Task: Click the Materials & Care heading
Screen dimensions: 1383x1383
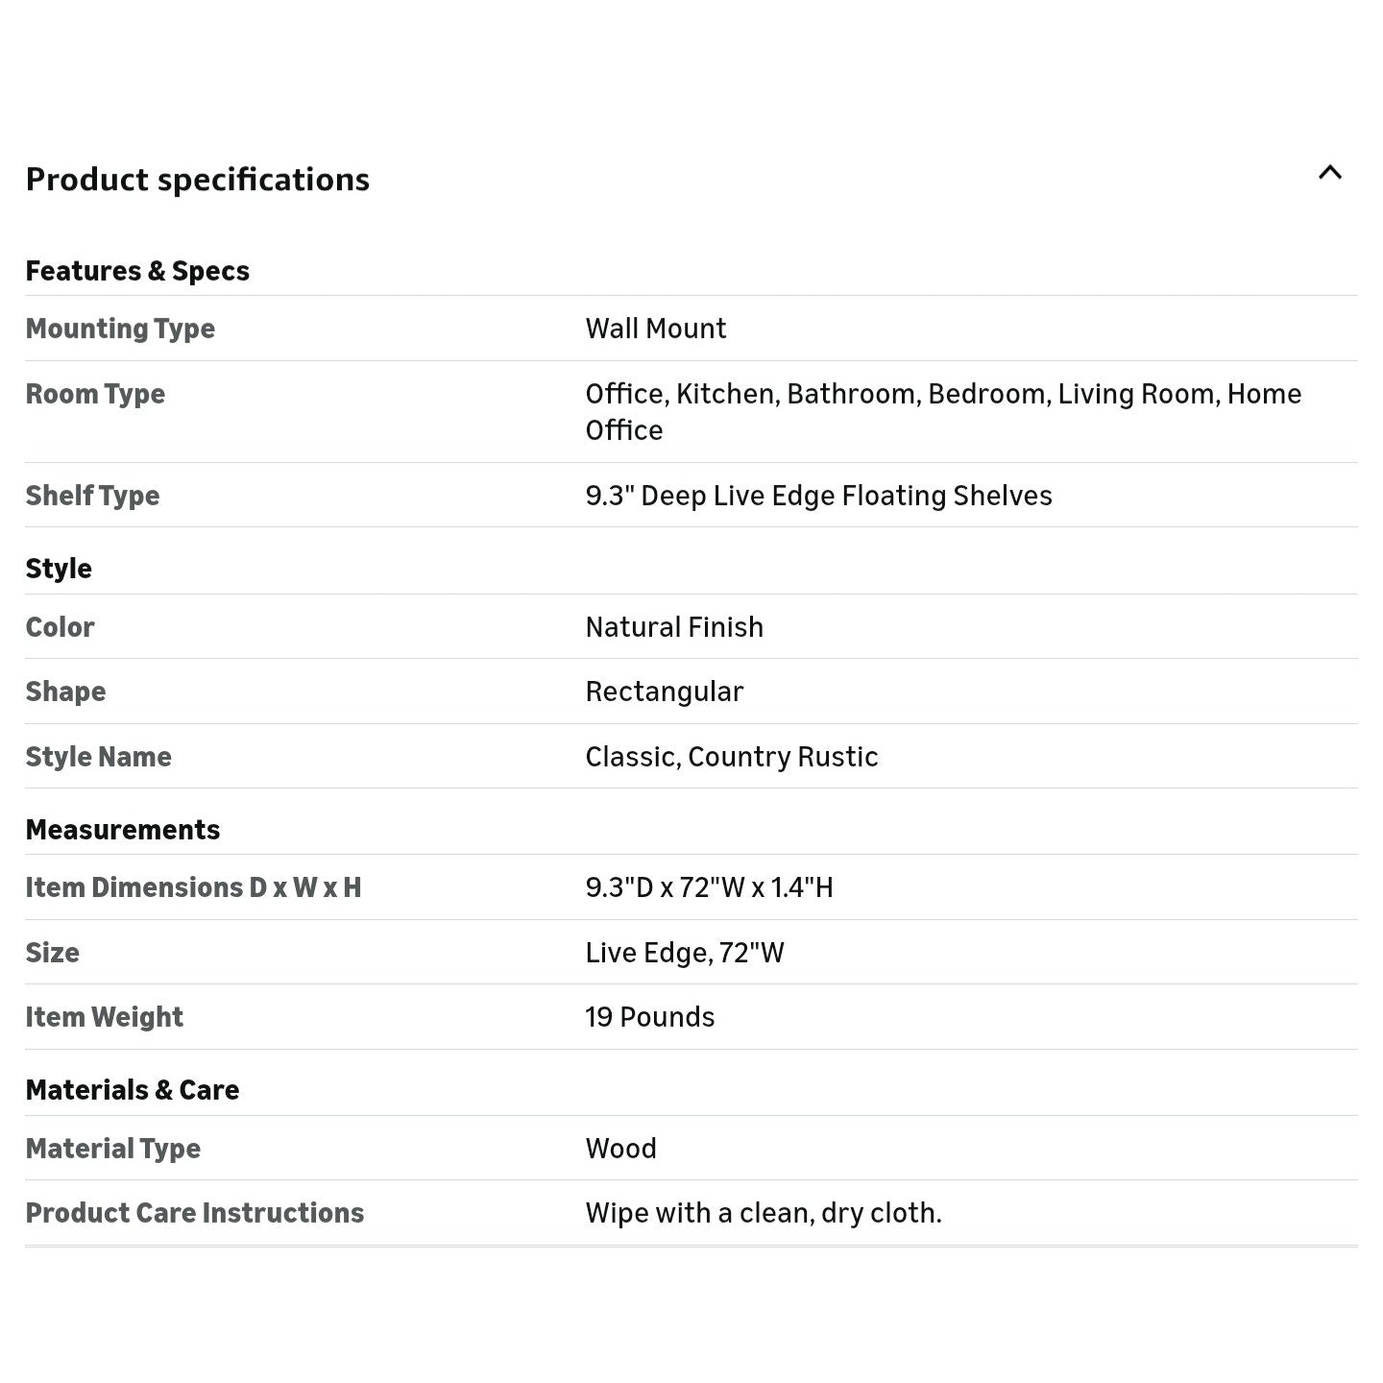Action: click(x=133, y=1090)
